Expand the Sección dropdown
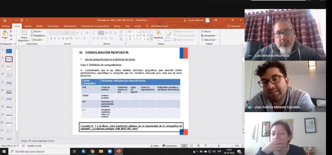Screen dimensions: 332x155 [37, 40]
